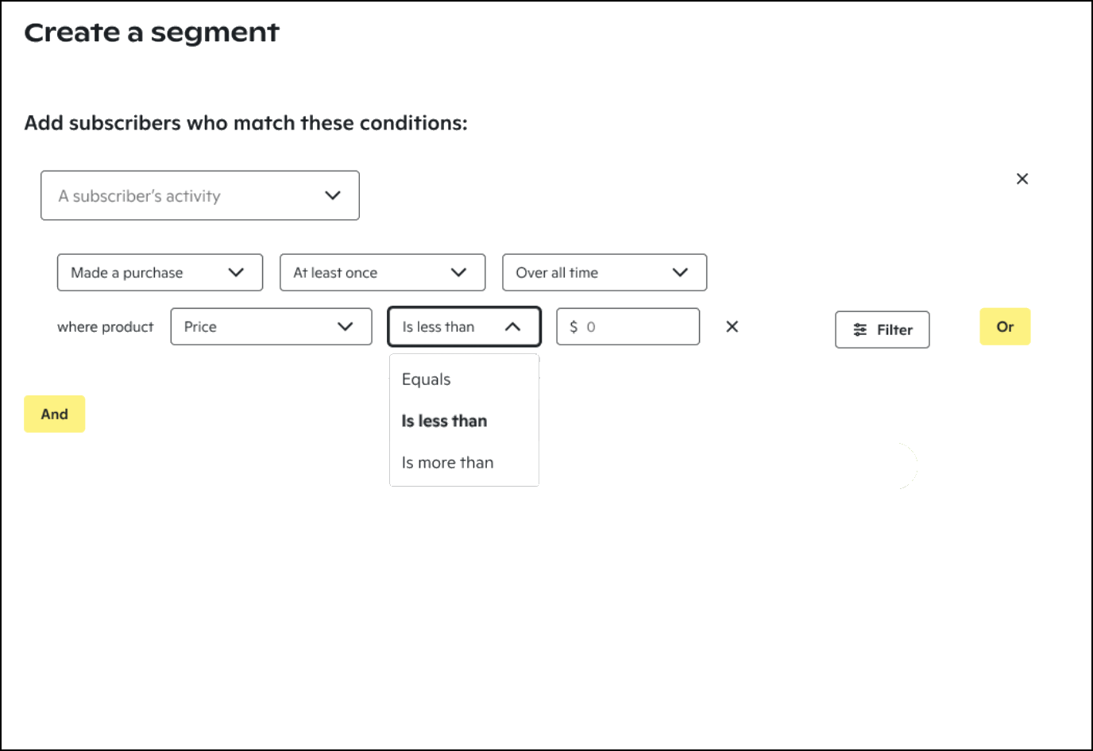Click the sliders icon on Filter
The image size is (1093, 751).
[860, 329]
